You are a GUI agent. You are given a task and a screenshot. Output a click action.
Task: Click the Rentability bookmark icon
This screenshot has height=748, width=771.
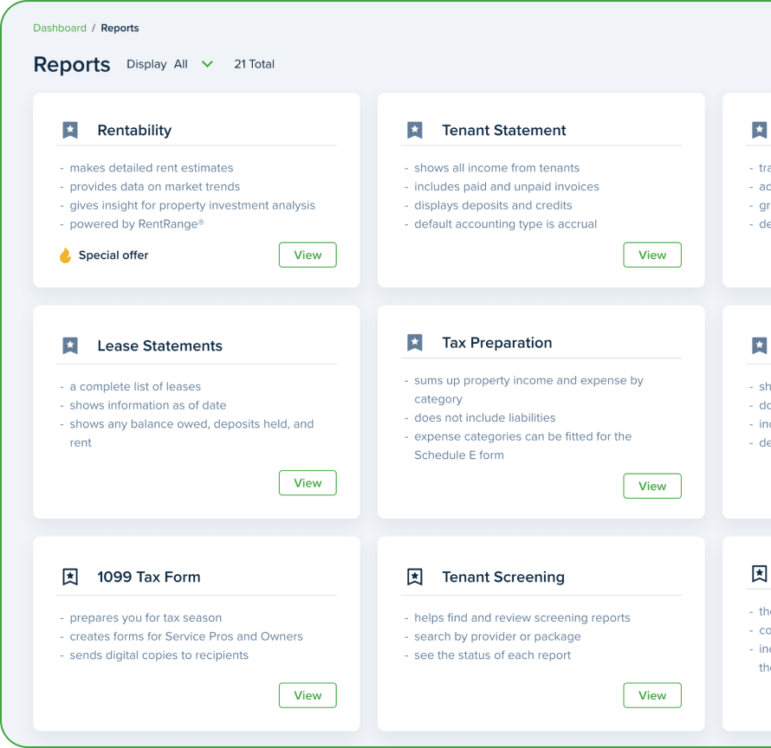[69, 129]
